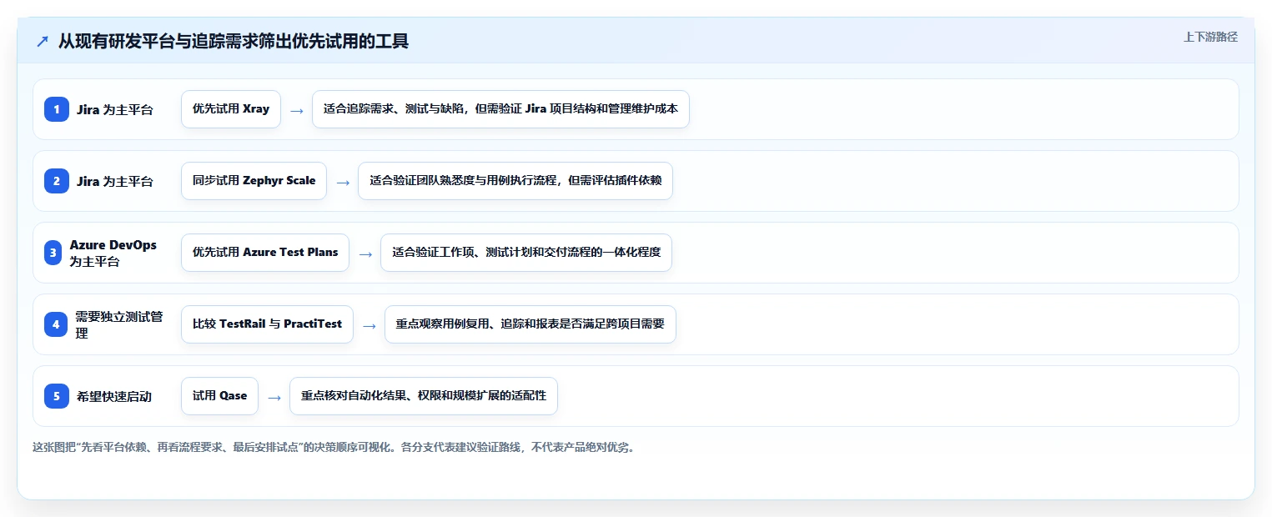Click the 希望快速启动 label
1272x517 pixels.
click(114, 396)
